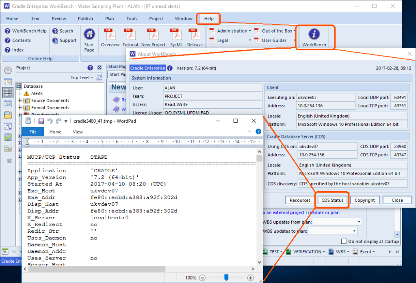Enable Do not display at startup
The height and width of the screenshot is (283, 416).
tap(344, 241)
